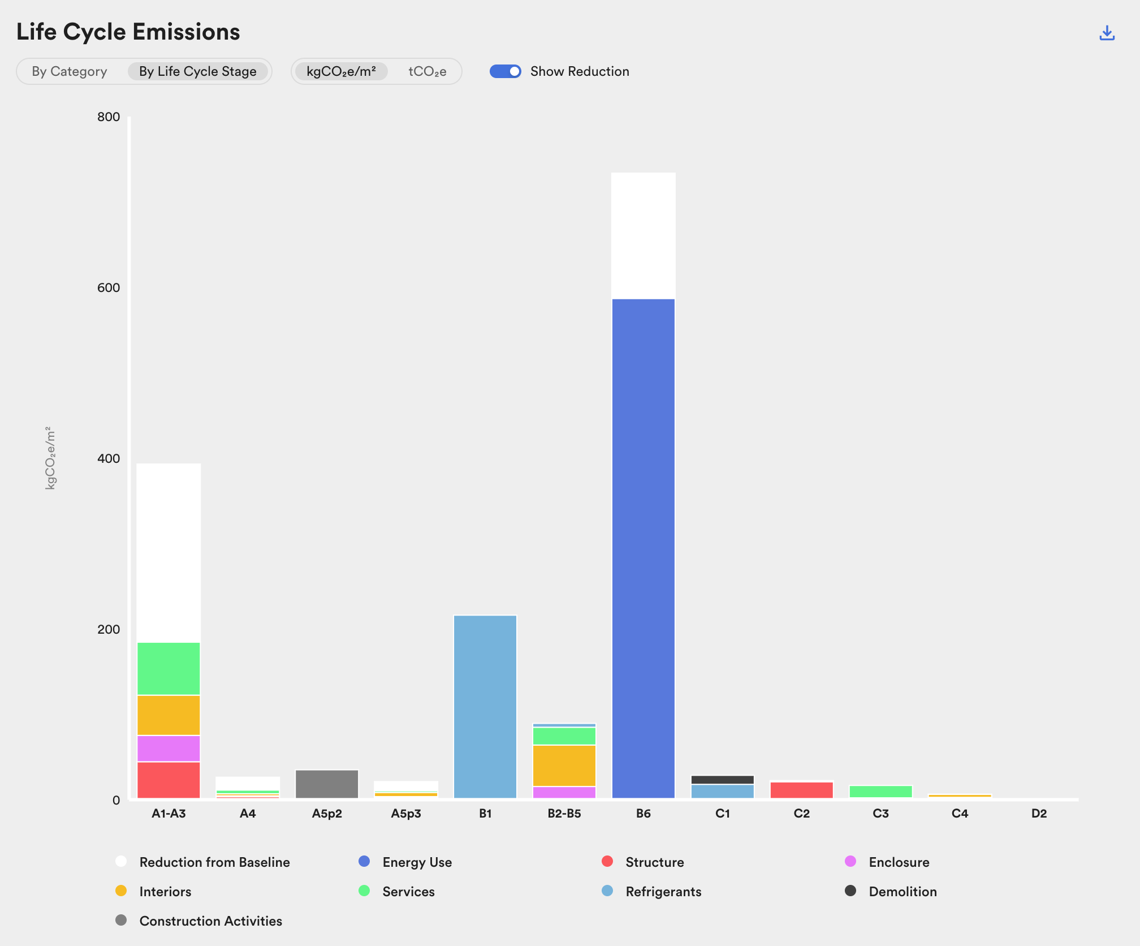Click the Reduction from Baseline legend dot
The image size is (1140, 946).
[121, 861]
